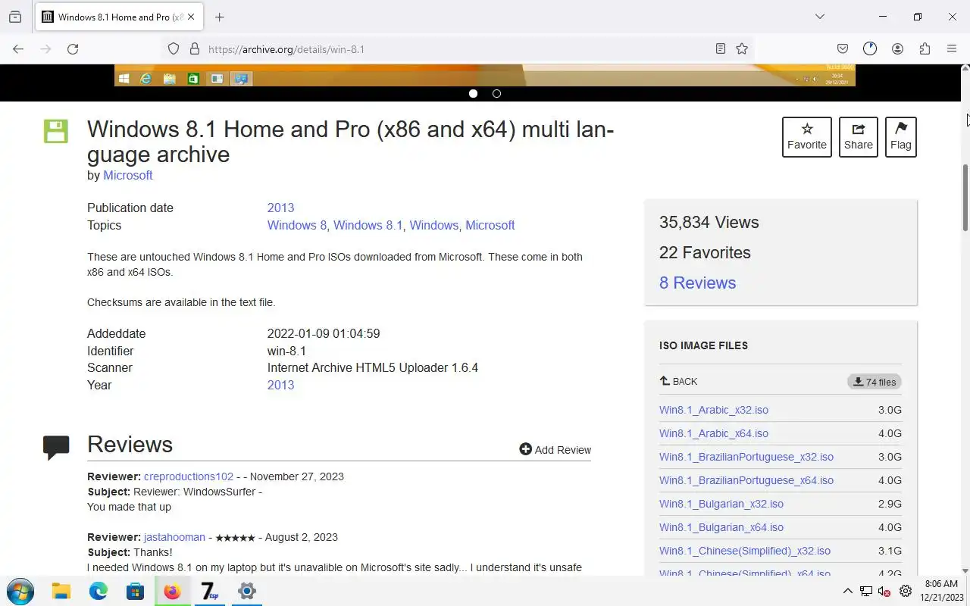Open publication date 2013 link

pyautogui.click(x=280, y=208)
